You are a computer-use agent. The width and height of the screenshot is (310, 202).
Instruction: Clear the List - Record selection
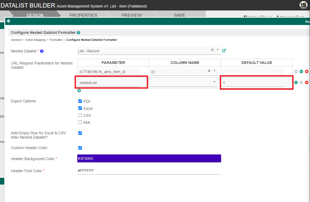click(x=212, y=50)
